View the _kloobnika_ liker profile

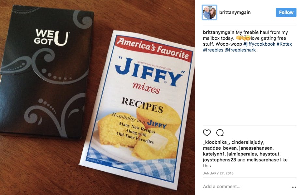tap(216, 142)
